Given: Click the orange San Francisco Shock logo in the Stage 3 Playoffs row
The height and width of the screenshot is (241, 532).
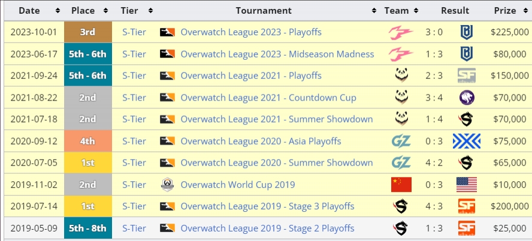Looking at the screenshot, I should [467, 206].
